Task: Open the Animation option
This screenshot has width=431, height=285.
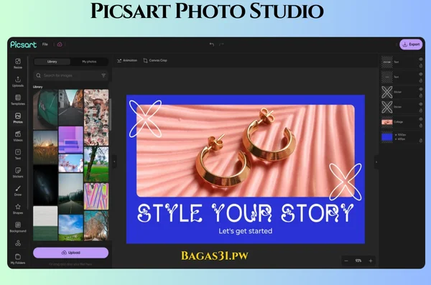Action: tap(127, 60)
